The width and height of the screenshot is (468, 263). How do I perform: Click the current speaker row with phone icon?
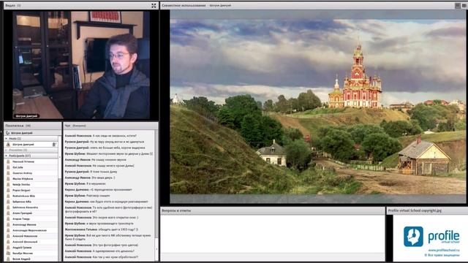pos(32,133)
